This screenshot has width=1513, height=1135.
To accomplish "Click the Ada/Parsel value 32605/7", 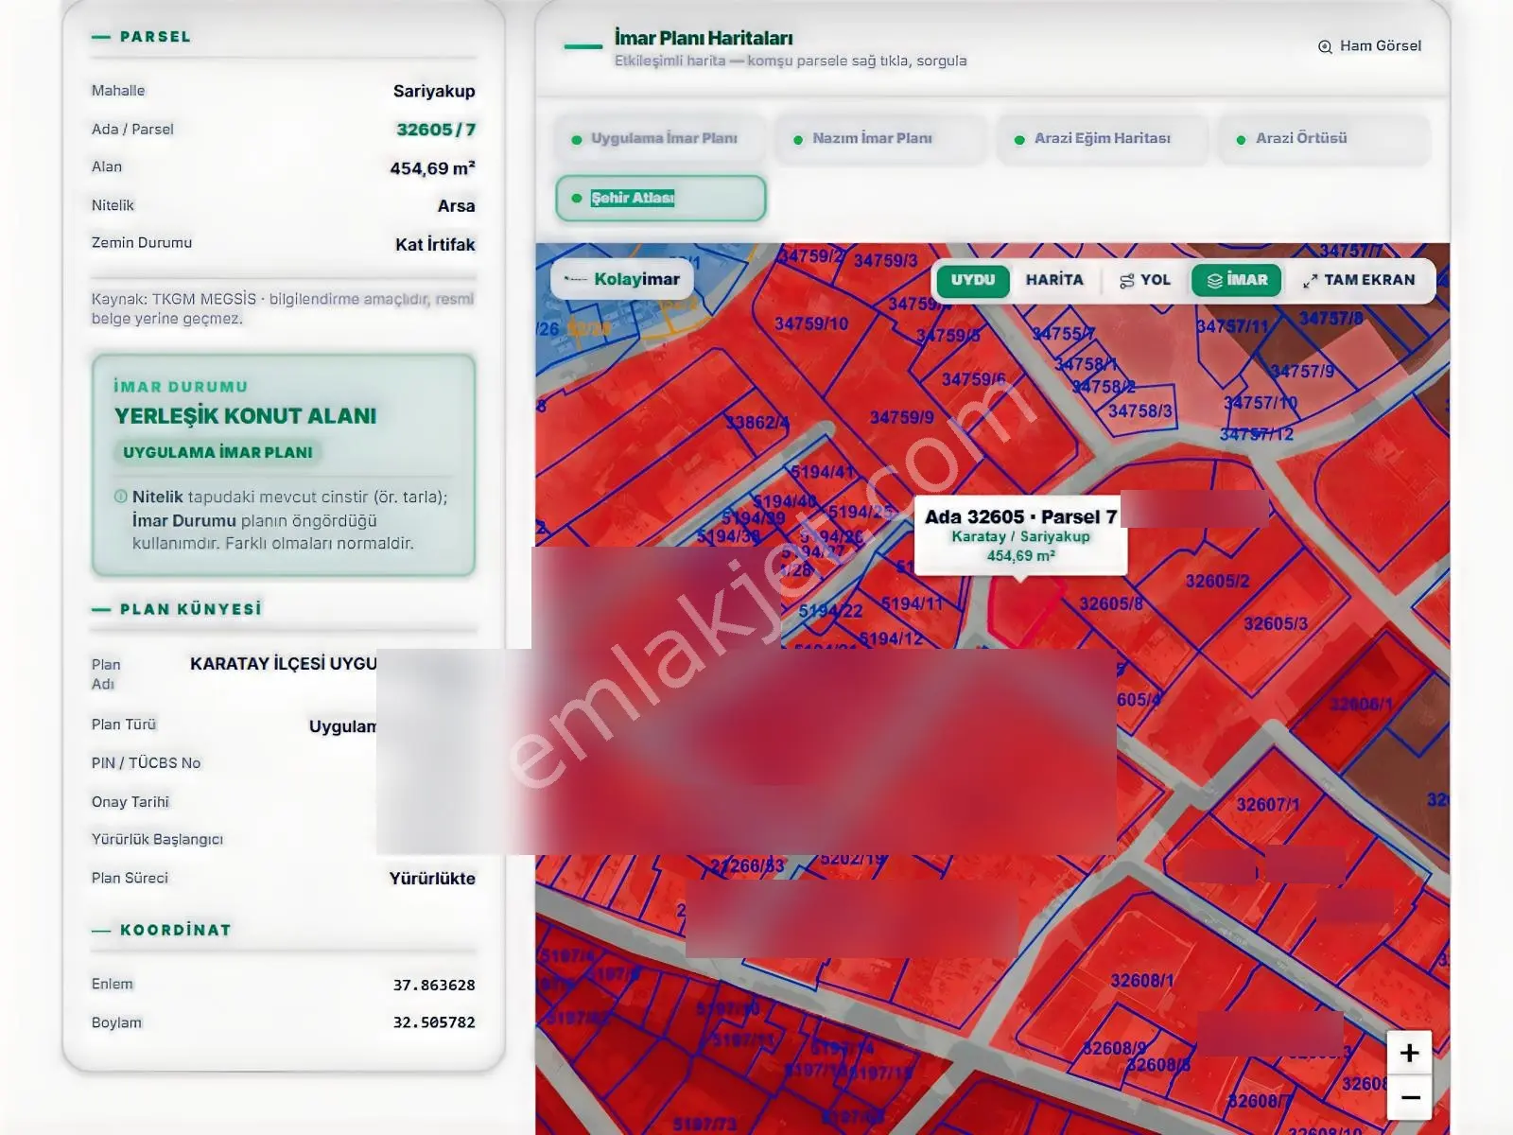I will tap(435, 130).
